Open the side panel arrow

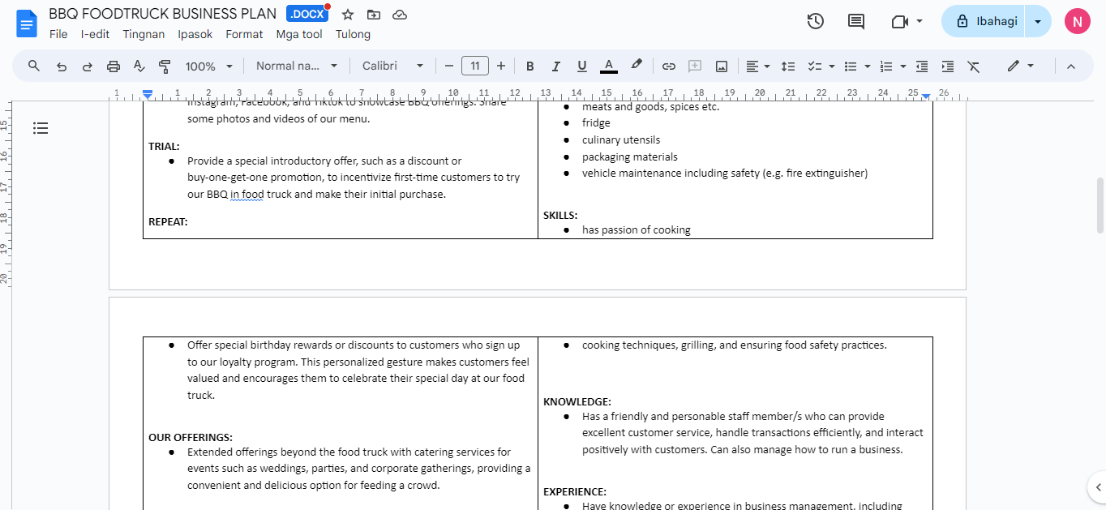coord(1096,486)
